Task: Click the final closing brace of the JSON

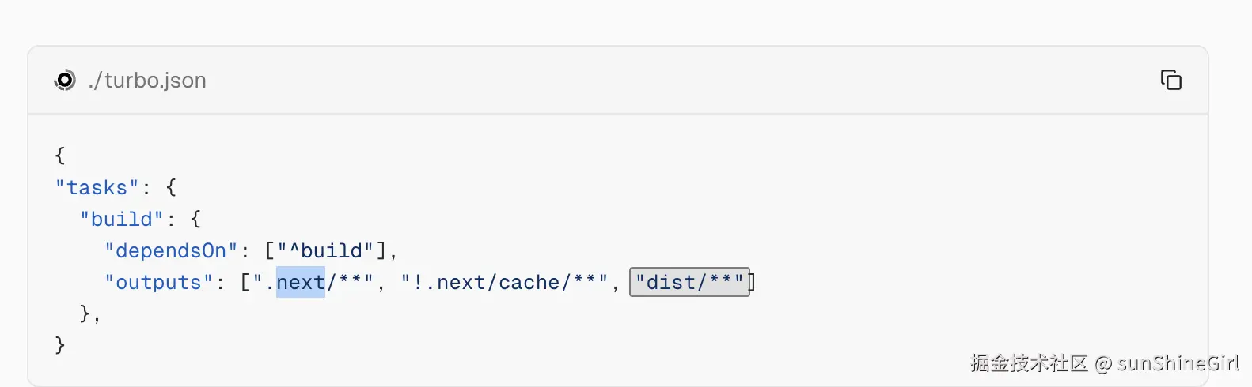Action: [x=60, y=345]
